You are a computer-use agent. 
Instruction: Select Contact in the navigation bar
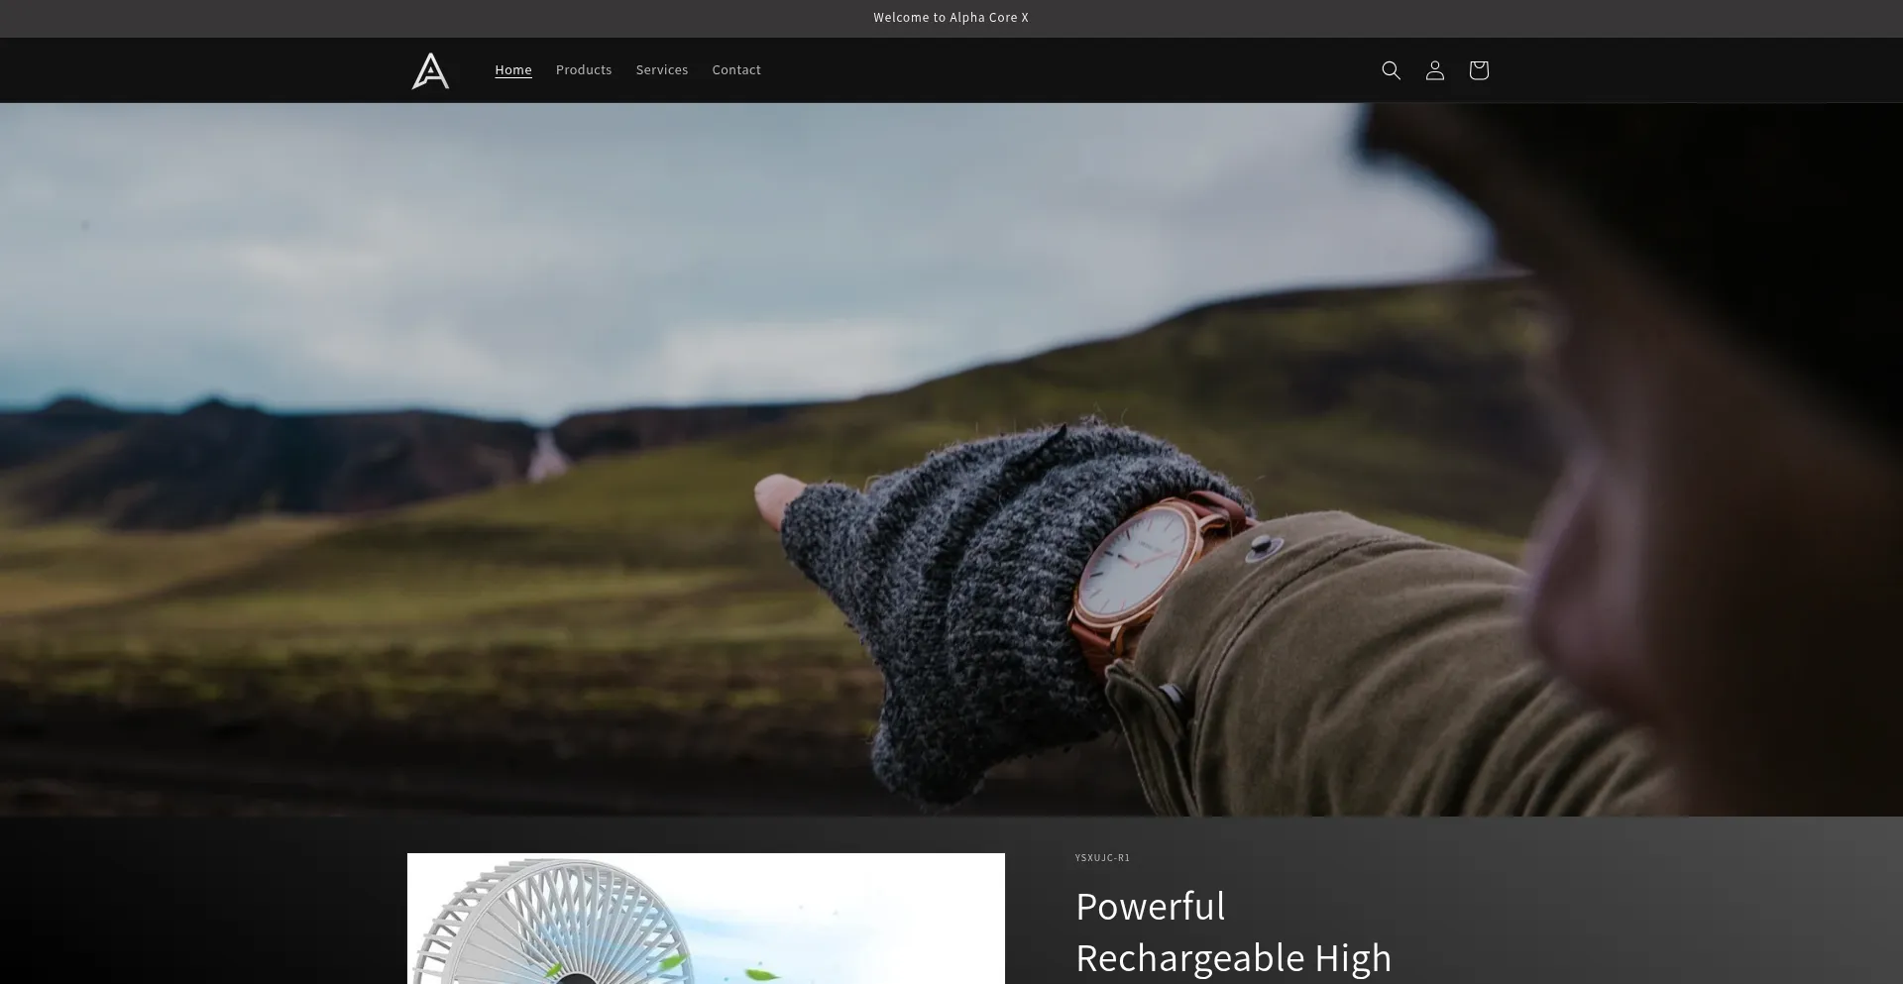point(736,70)
